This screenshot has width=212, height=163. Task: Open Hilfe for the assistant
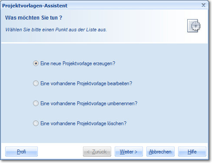coord(192,152)
